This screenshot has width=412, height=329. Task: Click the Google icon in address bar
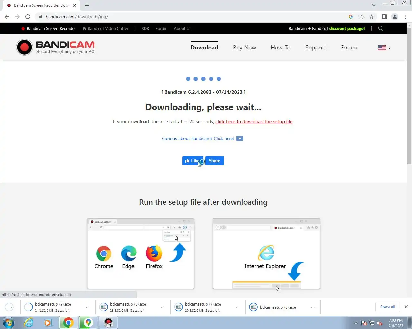click(351, 17)
